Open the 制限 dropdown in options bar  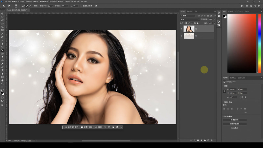point(46,6)
